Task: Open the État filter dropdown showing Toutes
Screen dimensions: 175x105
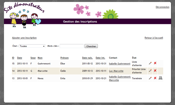Action: click(32, 46)
